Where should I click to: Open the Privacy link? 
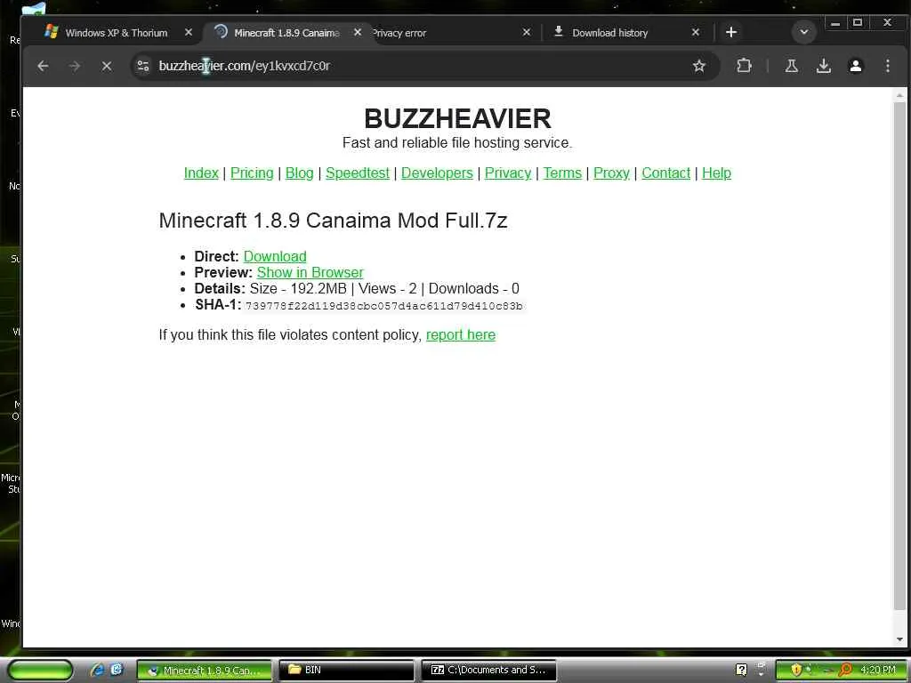click(x=508, y=173)
